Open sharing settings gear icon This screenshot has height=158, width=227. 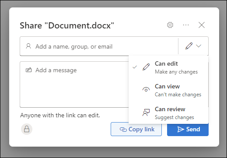click(170, 25)
